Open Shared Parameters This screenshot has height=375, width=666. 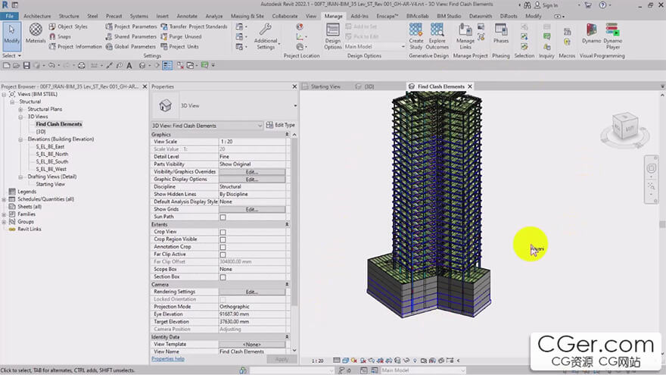[x=131, y=36]
